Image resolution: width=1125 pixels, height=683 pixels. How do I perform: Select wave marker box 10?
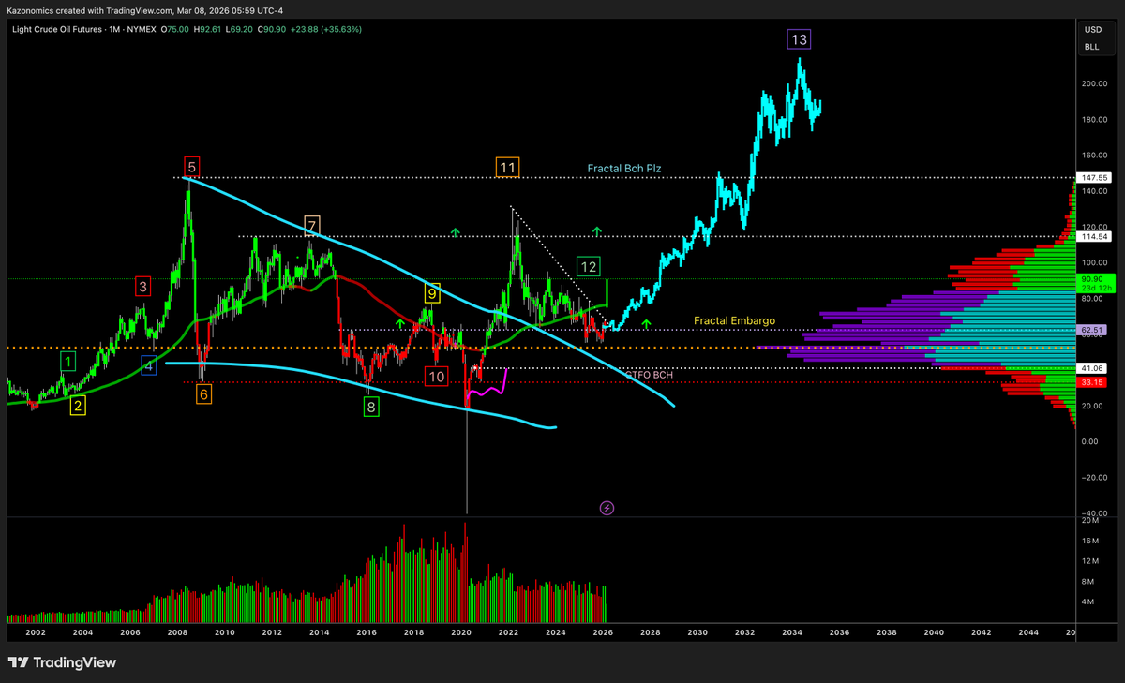(435, 376)
